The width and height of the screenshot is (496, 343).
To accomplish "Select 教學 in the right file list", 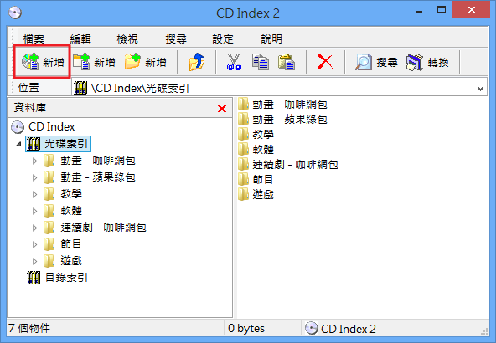I will 256,135.
